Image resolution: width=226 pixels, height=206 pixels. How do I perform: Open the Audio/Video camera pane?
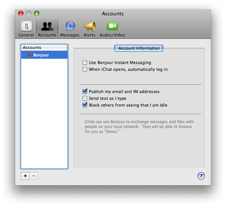coord(112,29)
